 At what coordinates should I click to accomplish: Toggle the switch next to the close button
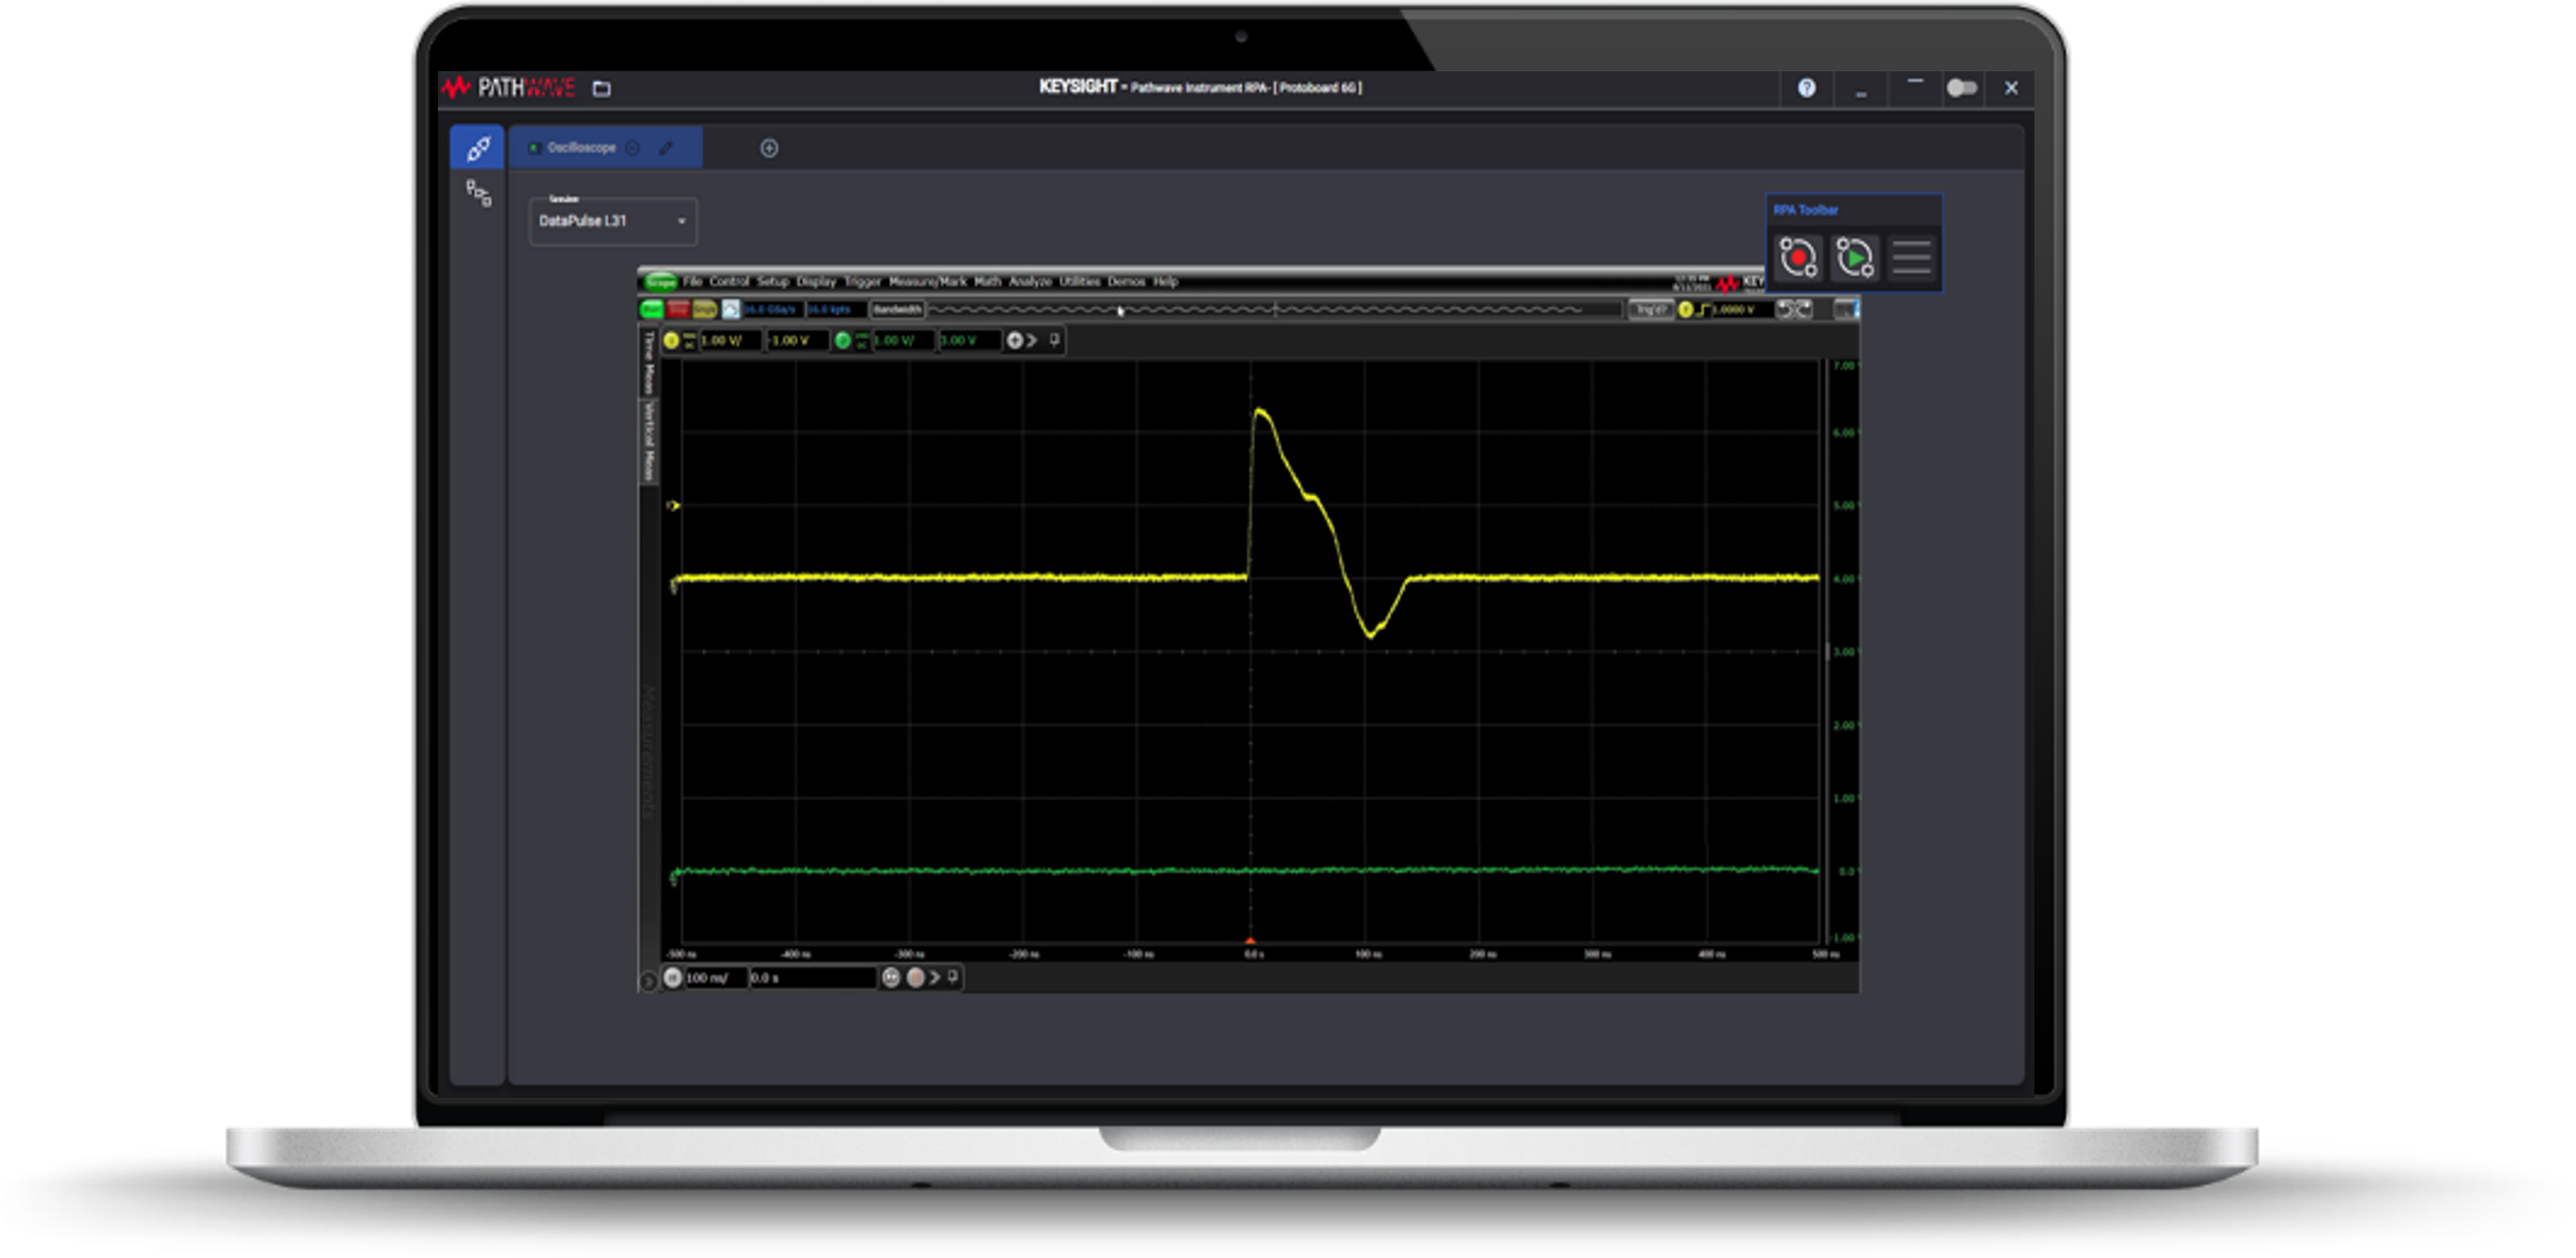pos(1963,88)
